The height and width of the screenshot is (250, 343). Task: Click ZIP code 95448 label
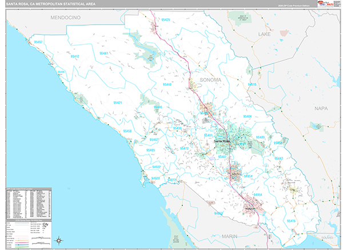point(167,84)
